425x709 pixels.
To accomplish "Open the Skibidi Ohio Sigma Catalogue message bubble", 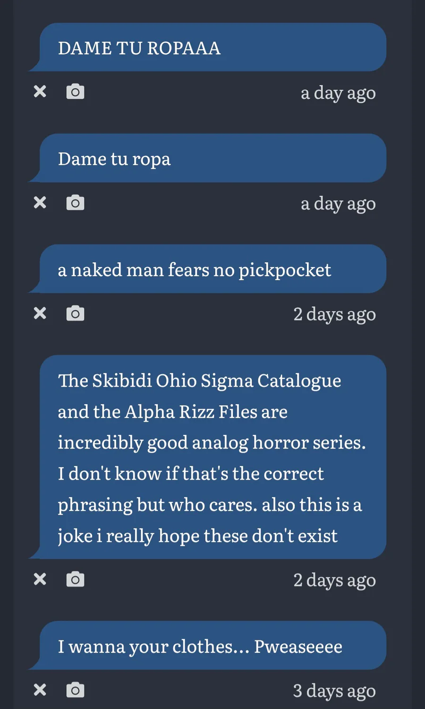I will point(212,458).
